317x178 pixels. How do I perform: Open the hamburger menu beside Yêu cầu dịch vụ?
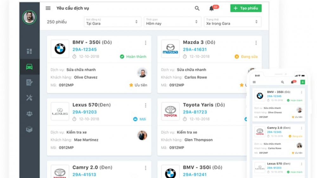pos(48,8)
